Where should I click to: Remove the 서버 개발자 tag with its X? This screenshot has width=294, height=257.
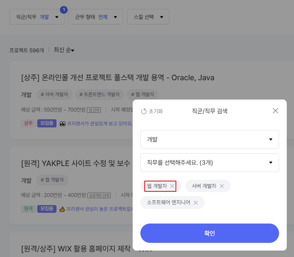tap(222, 186)
